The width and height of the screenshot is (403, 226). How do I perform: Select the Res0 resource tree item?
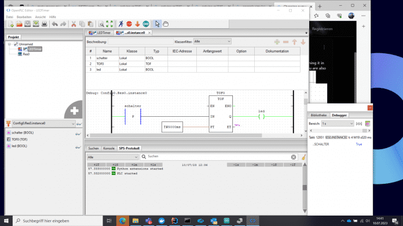pos(26,54)
